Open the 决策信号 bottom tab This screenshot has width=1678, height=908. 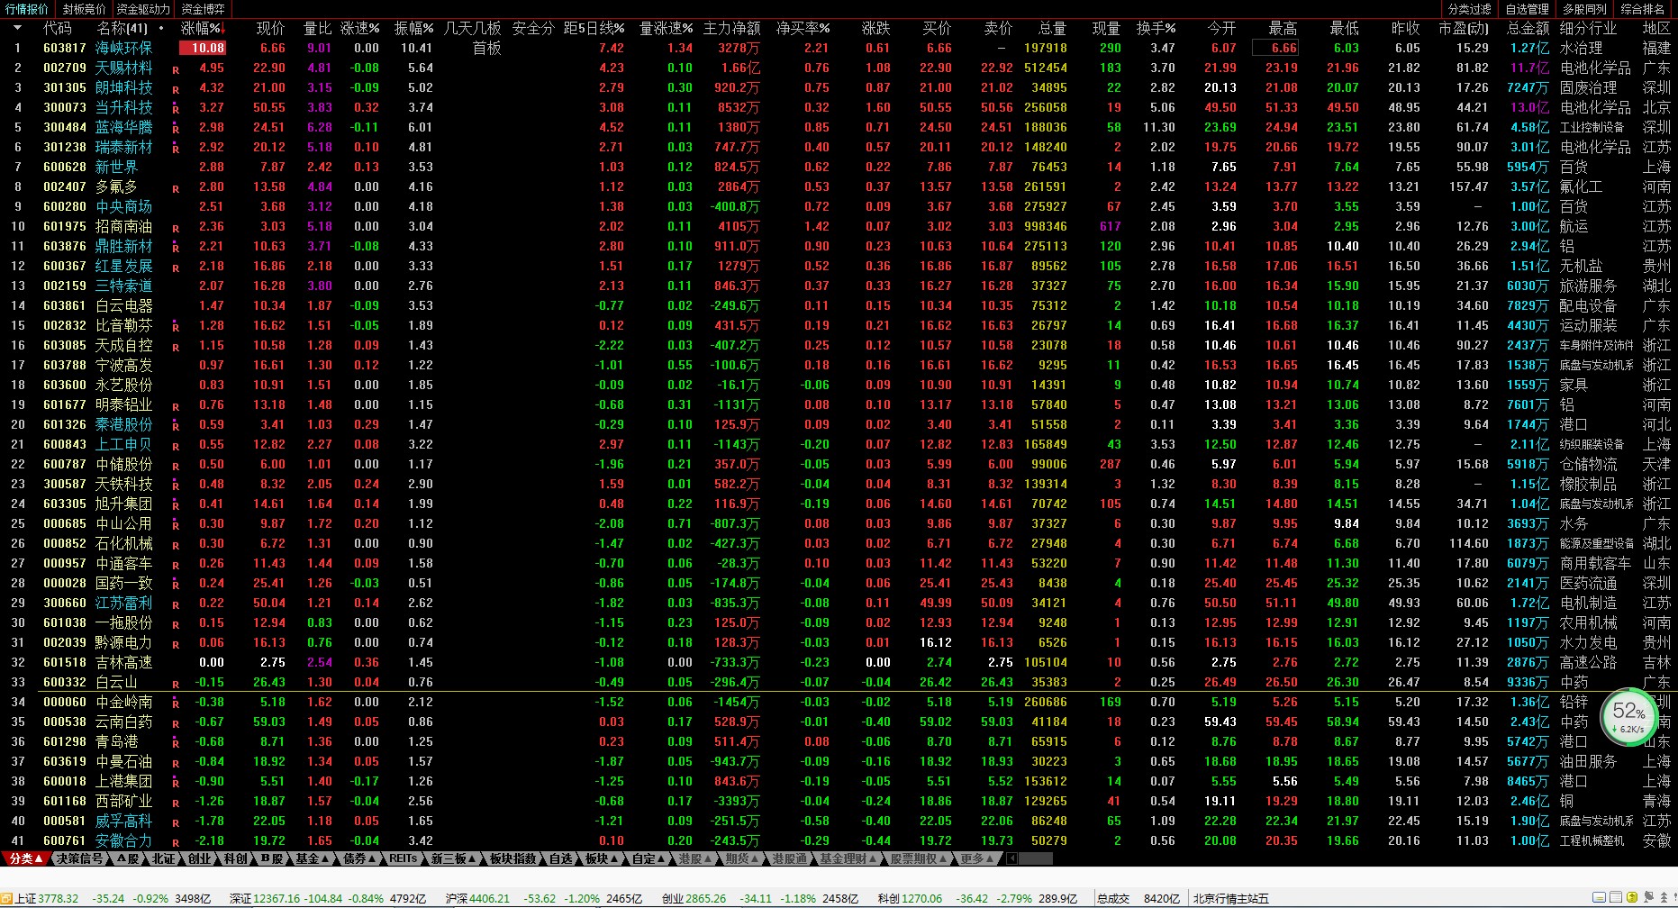click(x=79, y=858)
